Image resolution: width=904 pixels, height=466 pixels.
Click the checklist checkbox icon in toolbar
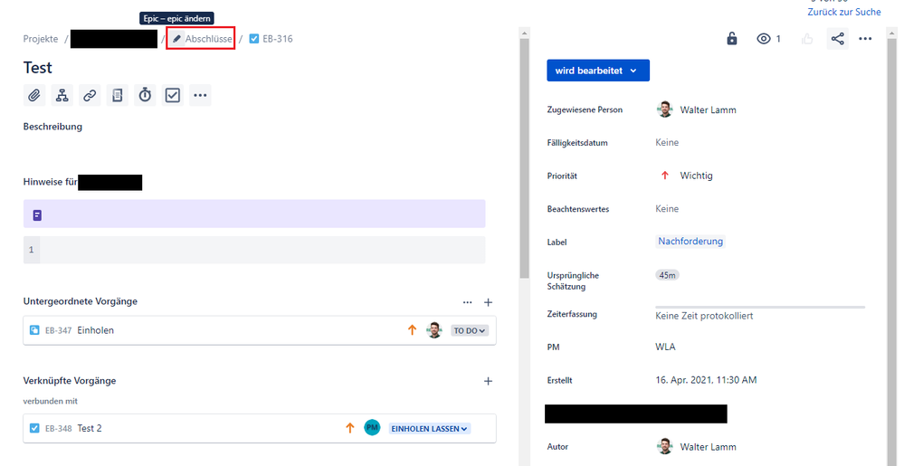(x=172, y=95)
